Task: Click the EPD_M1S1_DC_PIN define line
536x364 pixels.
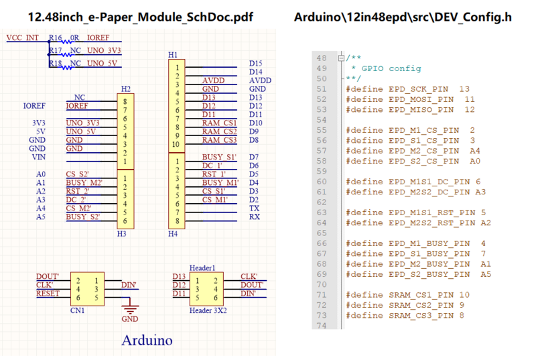Action: click(413, 182)
